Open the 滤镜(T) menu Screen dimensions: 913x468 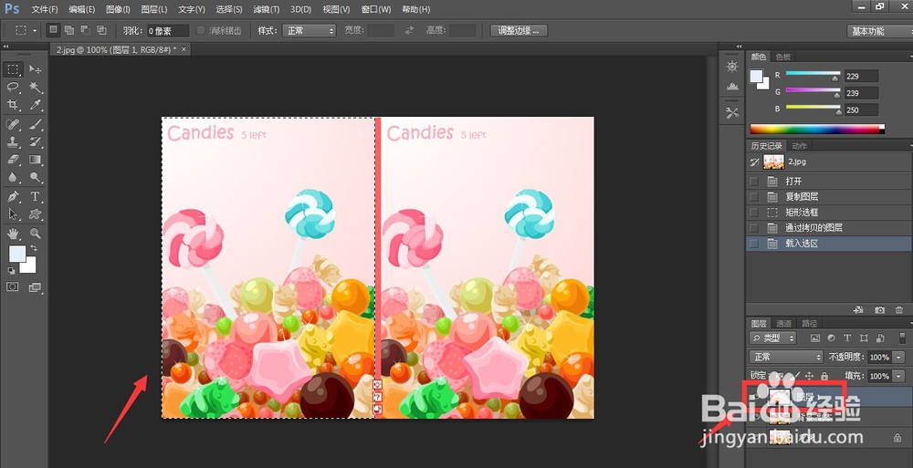coord(266,9)
